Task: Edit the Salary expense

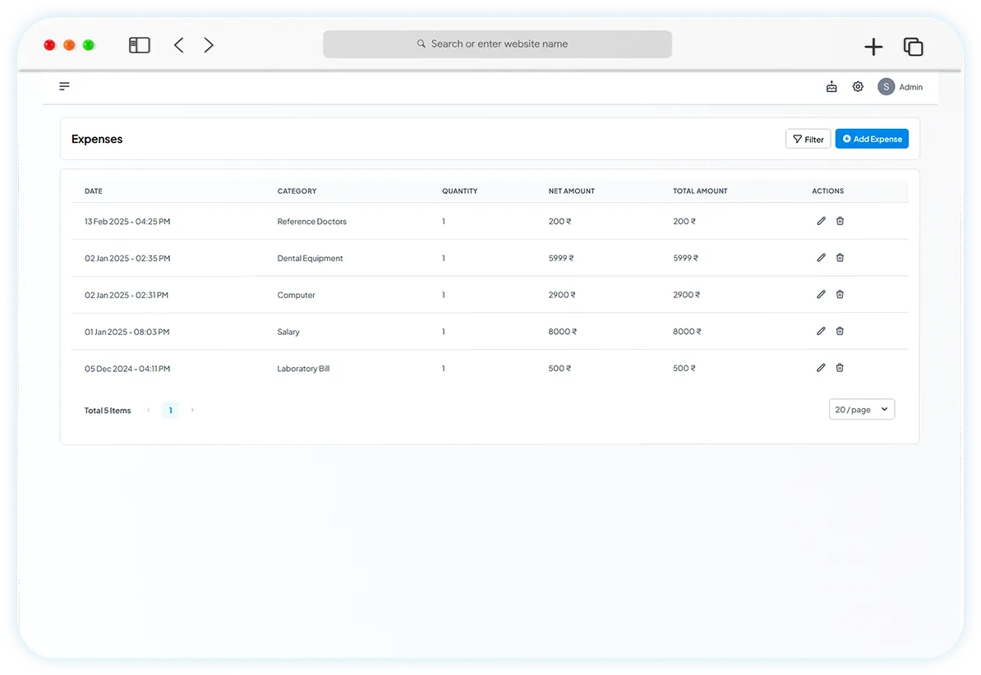Action: pyautogui.click(x=821, y=331)
